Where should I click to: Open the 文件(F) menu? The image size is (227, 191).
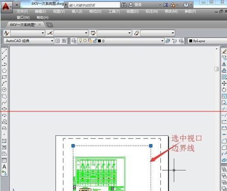23,12
